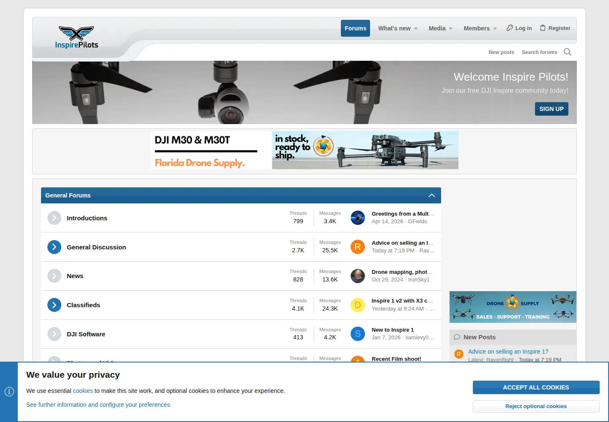Click the Introductions forum chevron icon
Screen dimensions: 609x422
(54, 218)
